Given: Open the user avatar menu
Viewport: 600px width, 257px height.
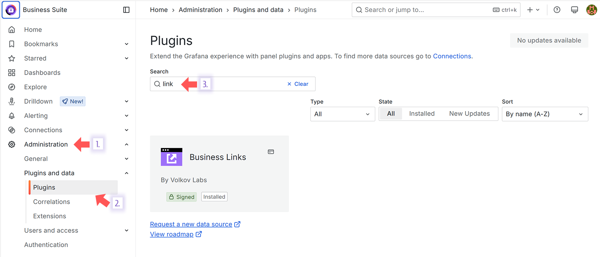Looking at the screenshot, I should [592, 10].
